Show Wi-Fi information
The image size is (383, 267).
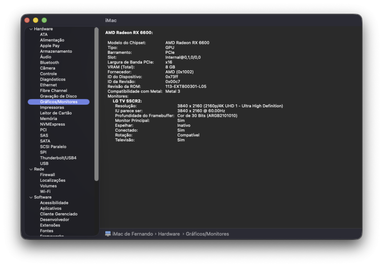[x=45, y=191]
